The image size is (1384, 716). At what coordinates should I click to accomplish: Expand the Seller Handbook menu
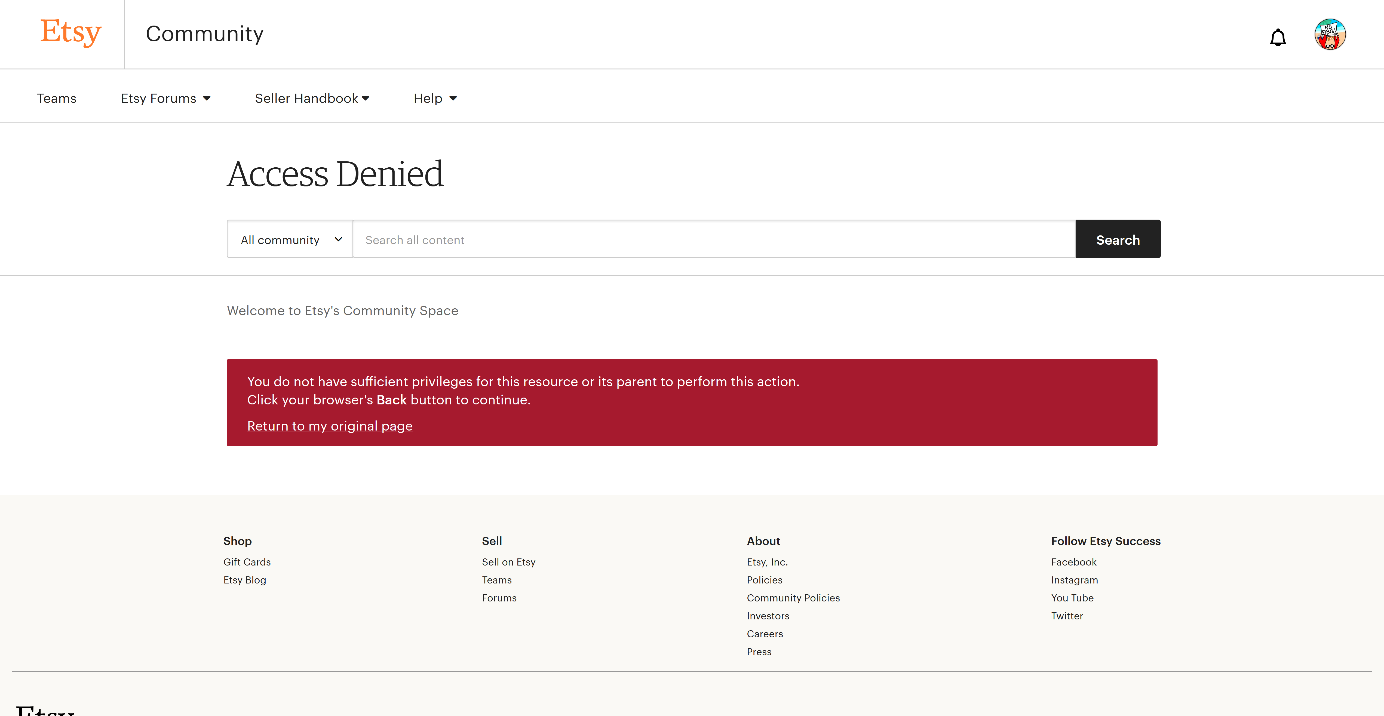[x=312, y=98]
